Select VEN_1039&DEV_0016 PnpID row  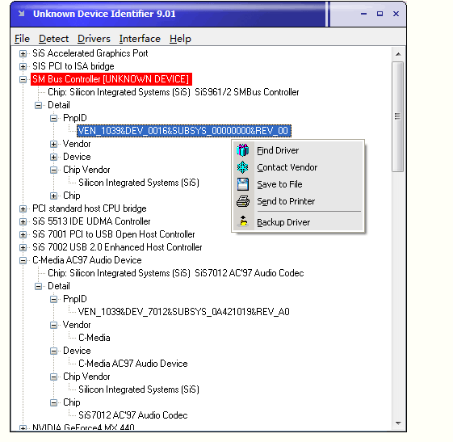184,131
